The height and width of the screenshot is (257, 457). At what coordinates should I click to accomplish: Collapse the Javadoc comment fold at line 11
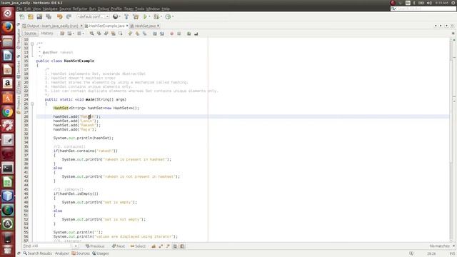point(32,44)
